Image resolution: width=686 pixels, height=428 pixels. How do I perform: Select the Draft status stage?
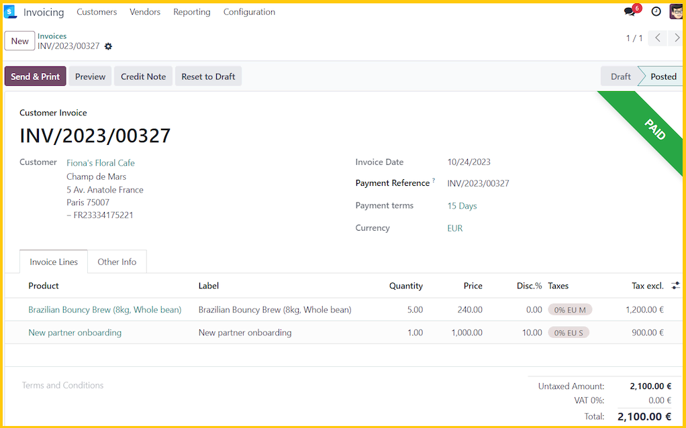[620, 76]
